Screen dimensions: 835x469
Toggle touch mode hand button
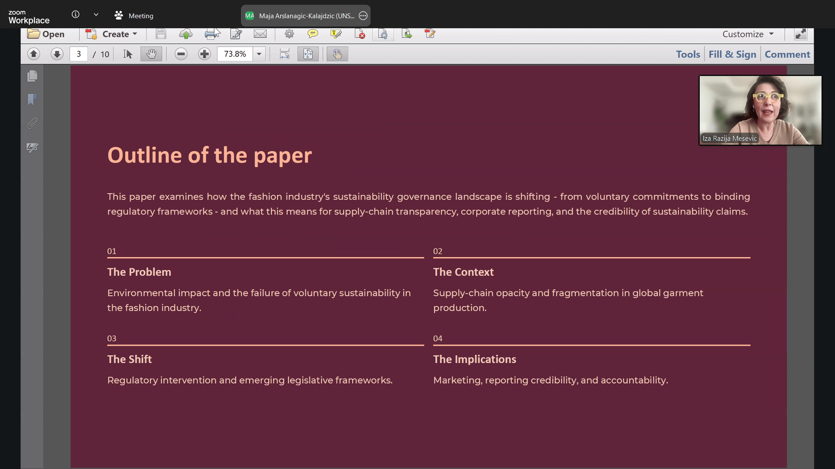(337, 54)
